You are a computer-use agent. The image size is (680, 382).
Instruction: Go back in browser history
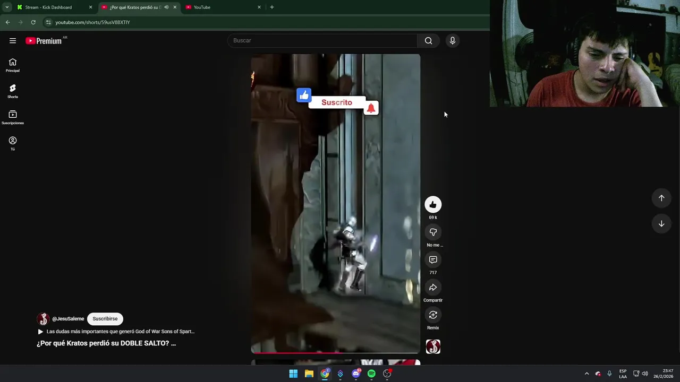(x=7, y=22)
